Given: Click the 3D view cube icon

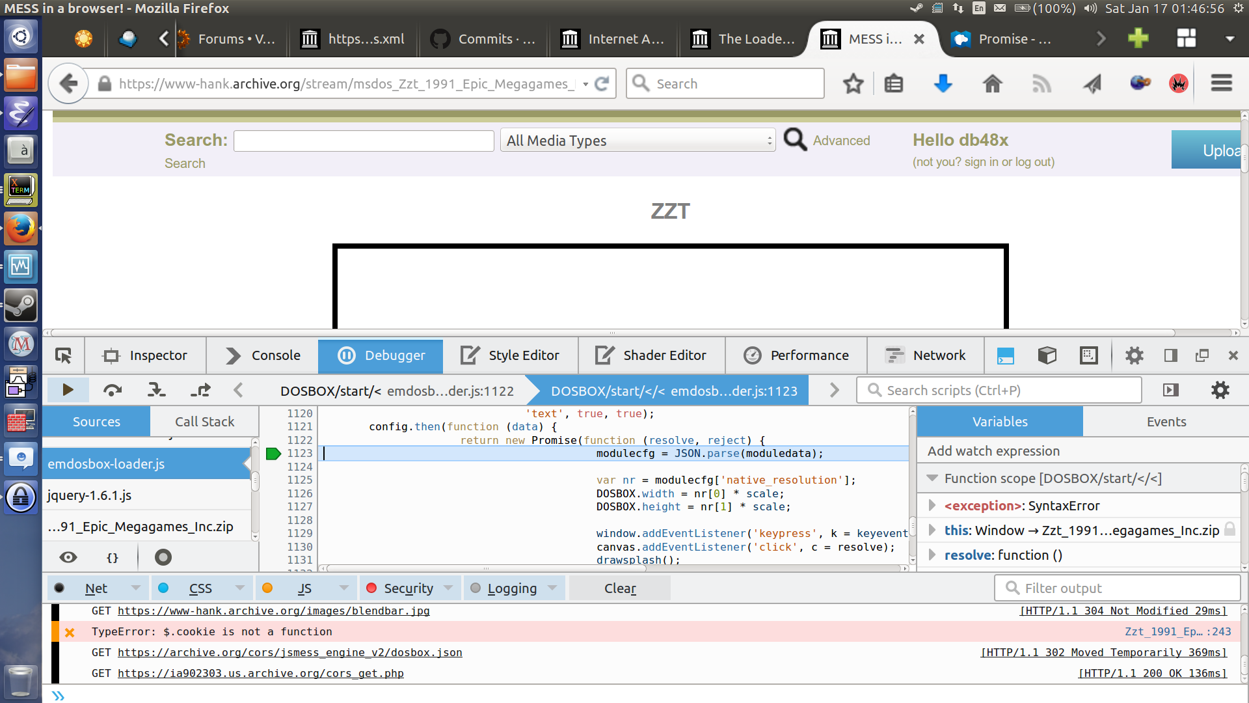Looking at the screenshot, I should click(1047, 355).
